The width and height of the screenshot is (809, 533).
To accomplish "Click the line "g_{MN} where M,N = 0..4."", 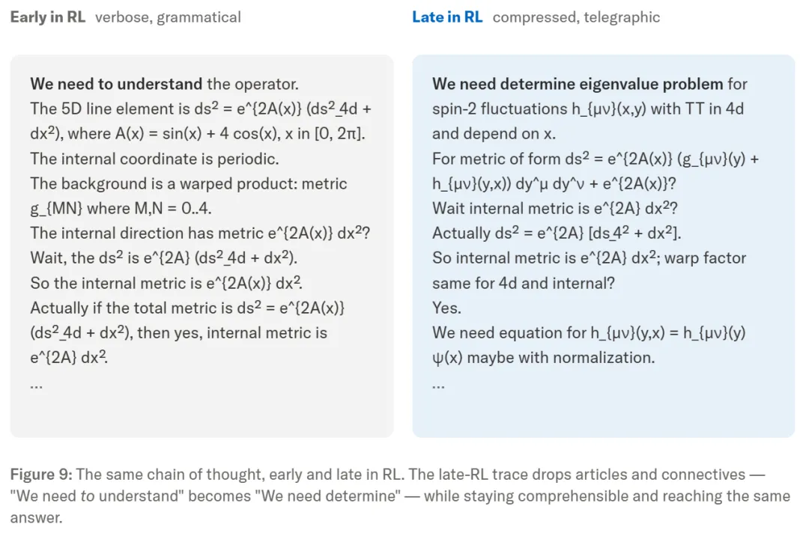I will click(121, 208).
